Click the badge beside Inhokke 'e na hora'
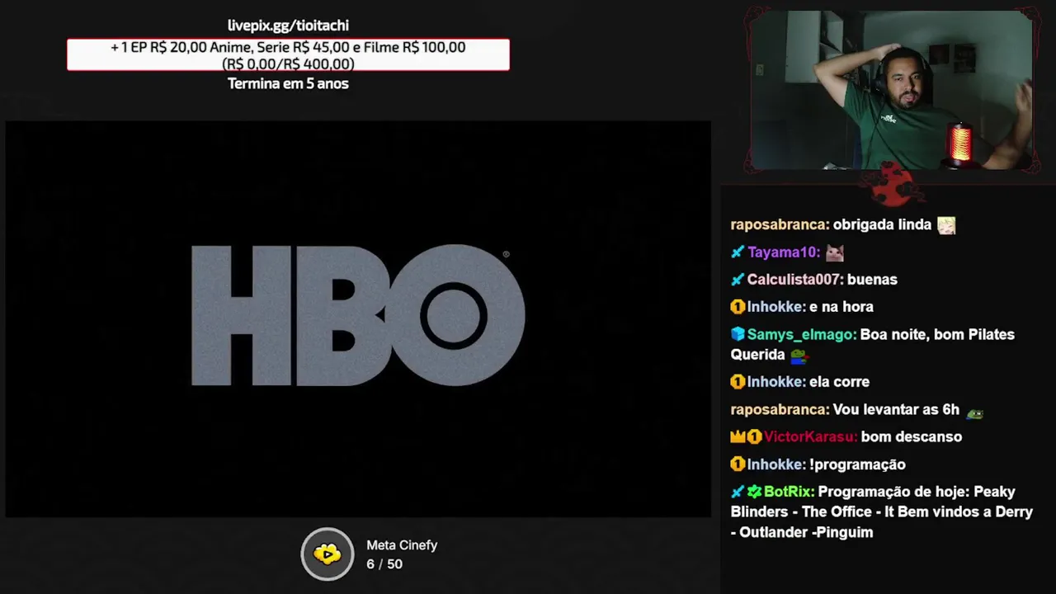 point(738,307)
